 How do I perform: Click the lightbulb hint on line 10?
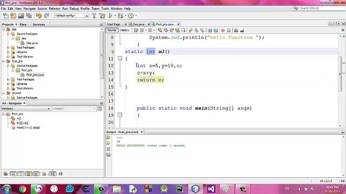point(112,52)
